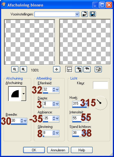Screen dimensions: 114x157
Task: Toggle the auto proof locked eye button
Action: coord(79,69)
